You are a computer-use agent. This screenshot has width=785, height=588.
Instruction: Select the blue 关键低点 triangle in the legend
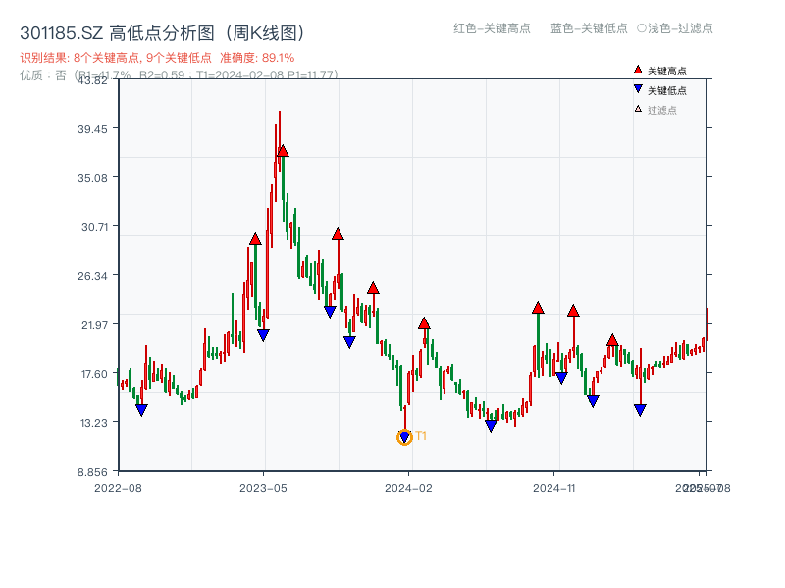coord(638,88)
